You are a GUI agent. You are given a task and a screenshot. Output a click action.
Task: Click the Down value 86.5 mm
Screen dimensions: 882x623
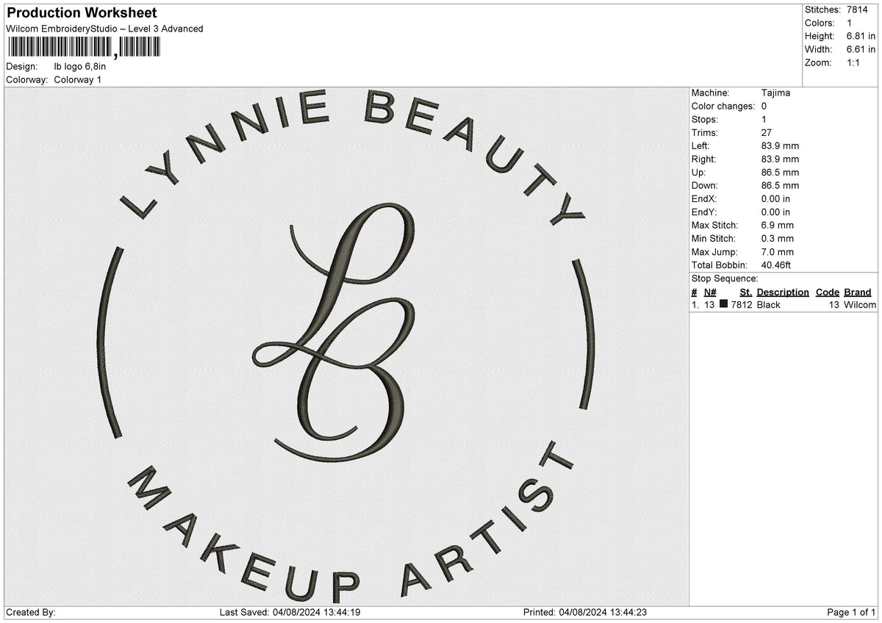[x=780, y=186]
